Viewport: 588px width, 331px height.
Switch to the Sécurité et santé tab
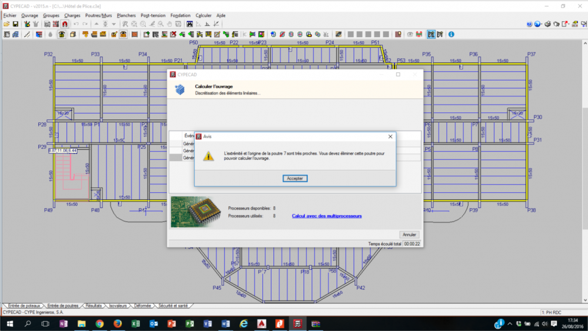173,306
